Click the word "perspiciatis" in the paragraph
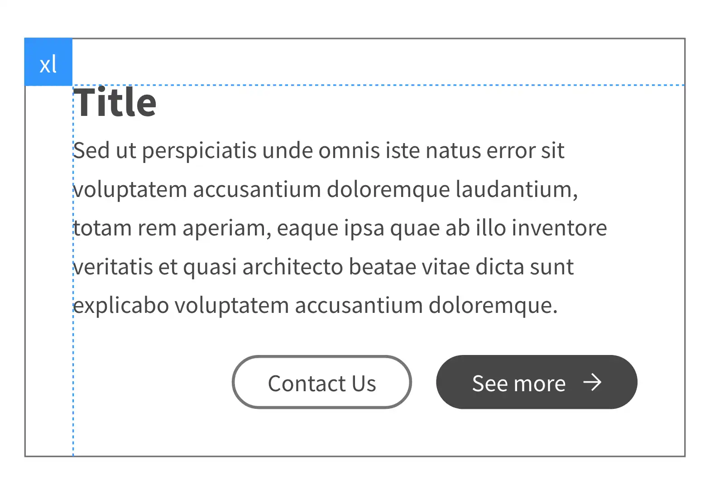The image size is (719, 489). 199,151
